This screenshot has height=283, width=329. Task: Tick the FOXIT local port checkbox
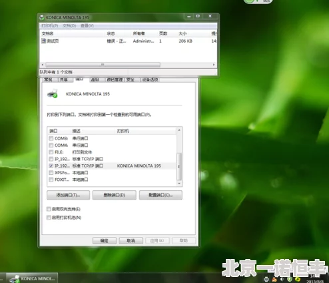(51, 180)
